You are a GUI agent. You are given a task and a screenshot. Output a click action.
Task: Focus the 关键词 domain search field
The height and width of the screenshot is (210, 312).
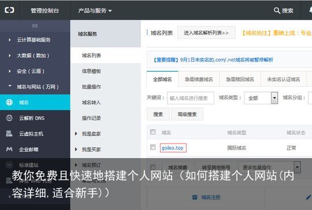(x=191, y=98)
